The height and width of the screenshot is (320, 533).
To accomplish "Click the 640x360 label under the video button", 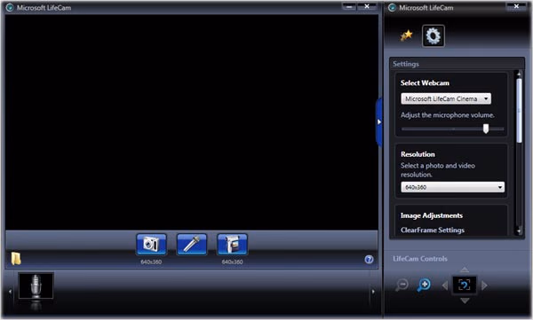I will 232,262.
